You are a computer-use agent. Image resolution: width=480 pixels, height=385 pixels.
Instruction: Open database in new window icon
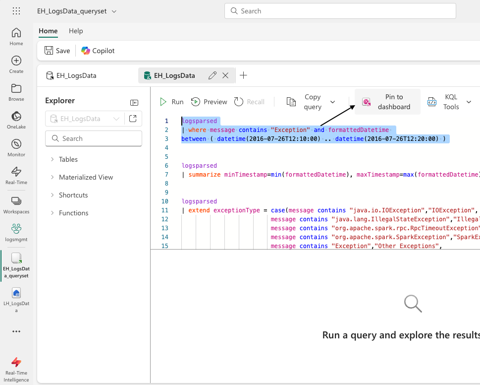133,119
